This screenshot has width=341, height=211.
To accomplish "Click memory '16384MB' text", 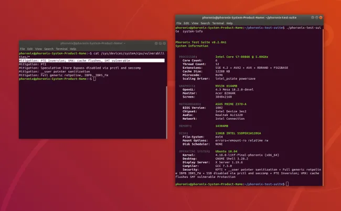I will coord(222,126).
